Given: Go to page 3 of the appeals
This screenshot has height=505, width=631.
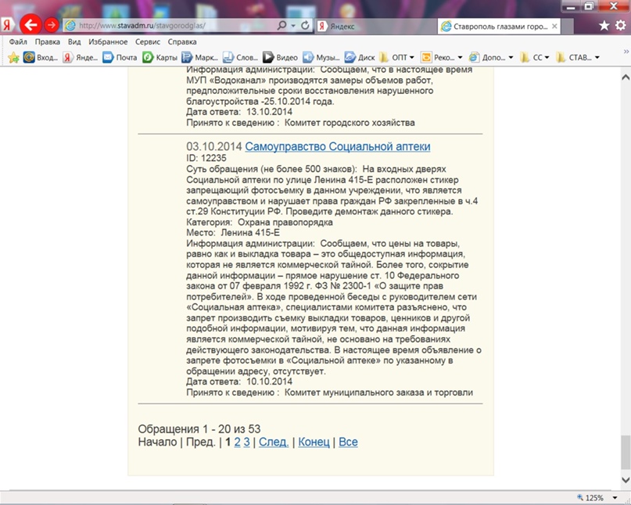Looking at the screenshot, I should tap(246, 442).
